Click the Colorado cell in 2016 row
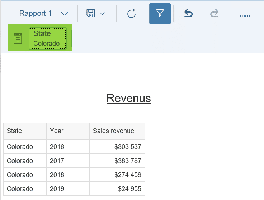 coord(25,147)
